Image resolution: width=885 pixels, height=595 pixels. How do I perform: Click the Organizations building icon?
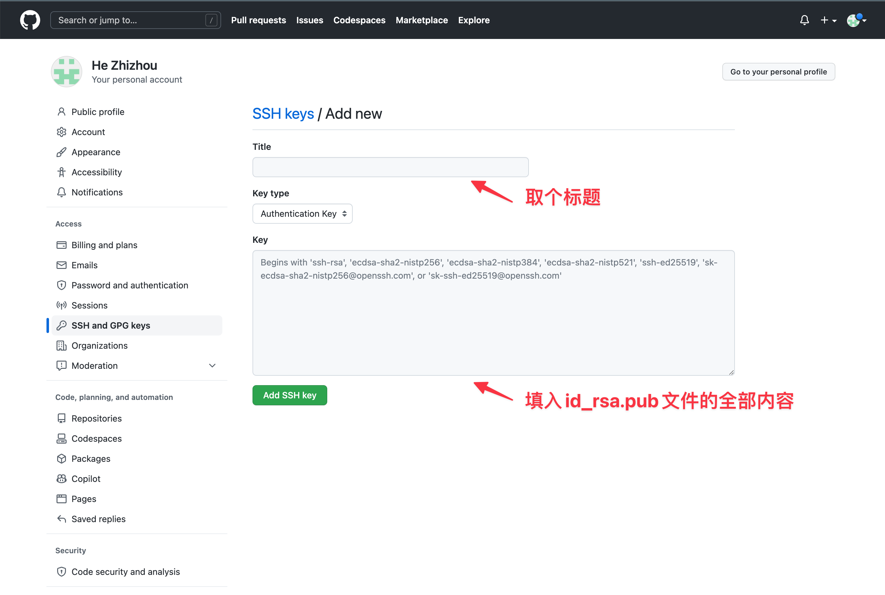pyautogui.click(x=62, y=345)
